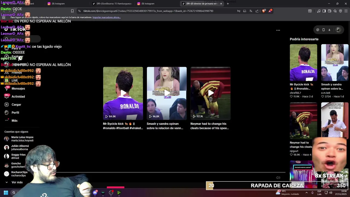Click the taskbar network display icon
Screen dimensions: 350x197
[x=326, y=193]
